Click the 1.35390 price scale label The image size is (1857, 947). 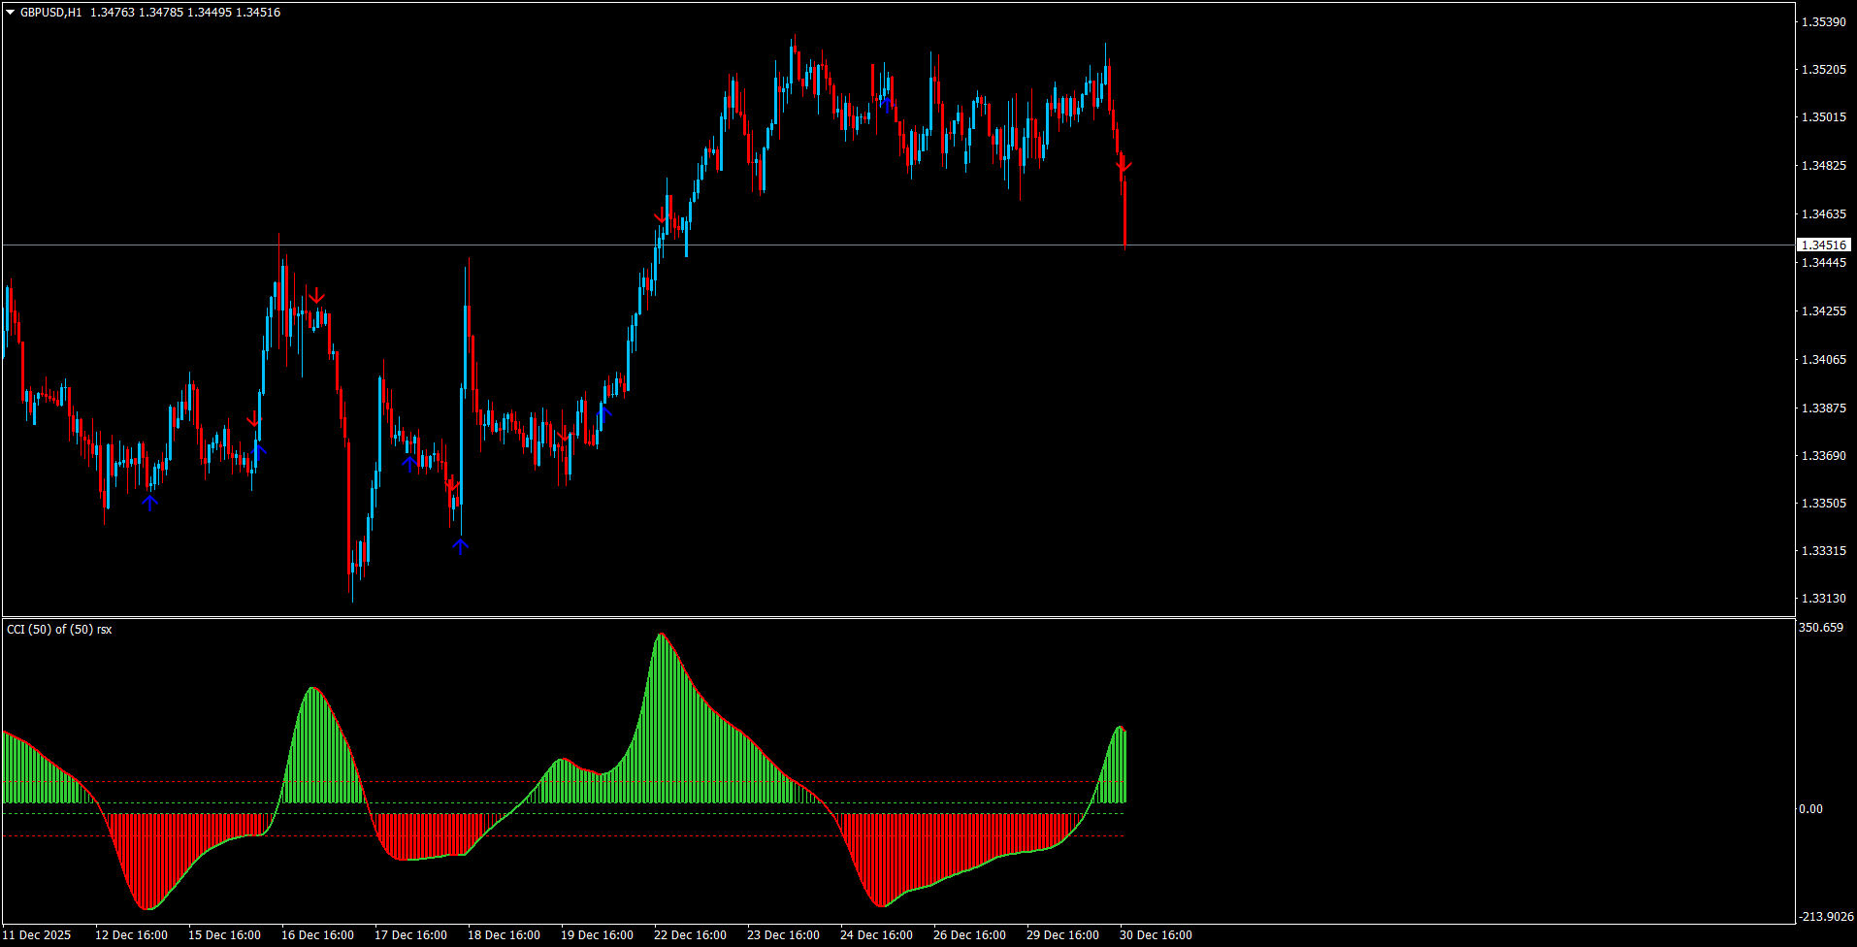(x=1824, y=22)
